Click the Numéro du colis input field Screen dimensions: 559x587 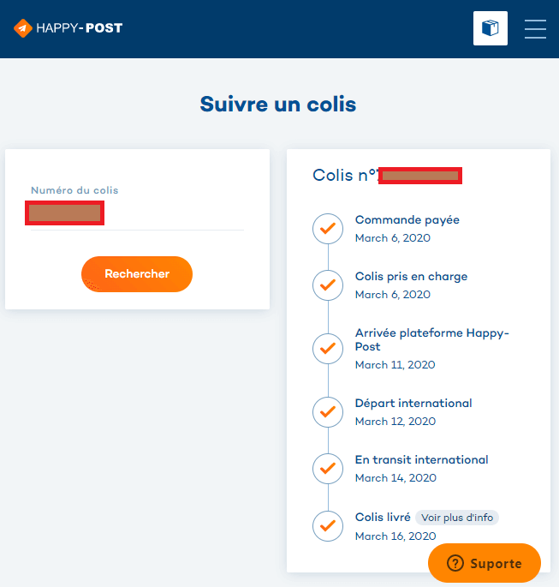pyautogui.click(x=137, y=213)
